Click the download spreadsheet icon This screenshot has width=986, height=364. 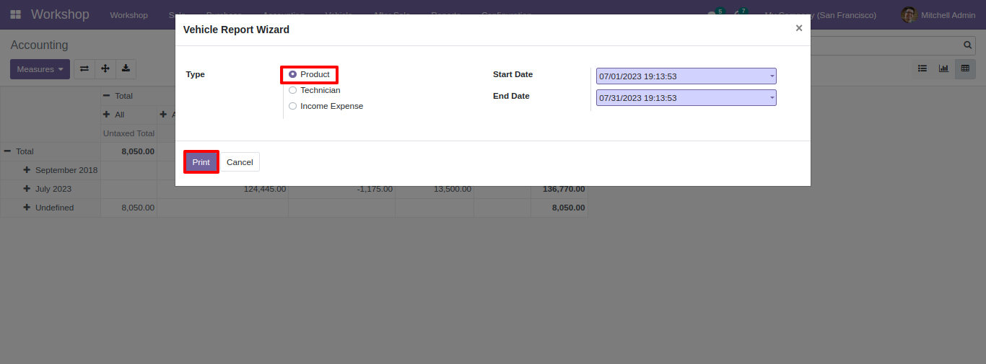tap(126, 69)
